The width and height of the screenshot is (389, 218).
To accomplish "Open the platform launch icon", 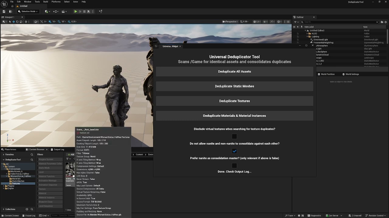I will tap(89, 12).
